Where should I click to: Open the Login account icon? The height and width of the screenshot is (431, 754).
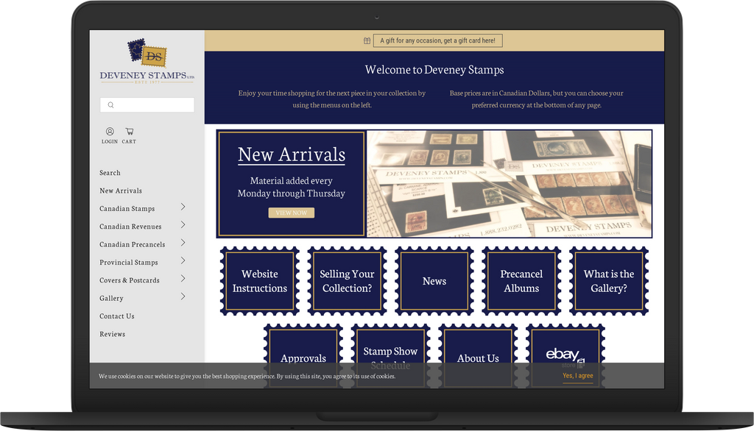(110, 132)
